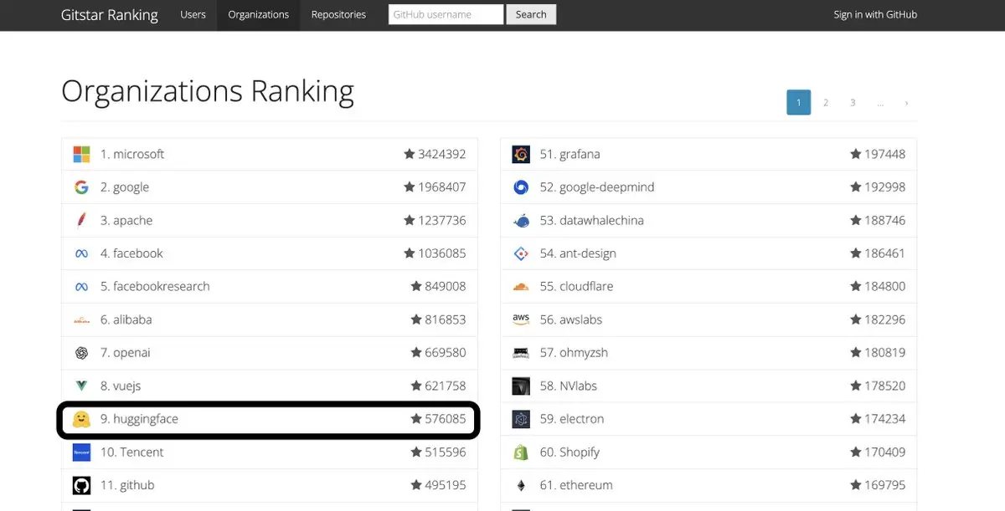1005x511 pixels.
Task: Click the Search button
Action: pyautogui.click(x=531, y=14)
